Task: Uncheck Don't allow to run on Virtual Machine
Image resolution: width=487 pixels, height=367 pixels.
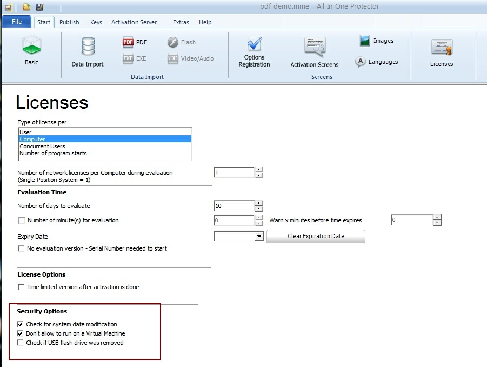Action: [21, 333]
